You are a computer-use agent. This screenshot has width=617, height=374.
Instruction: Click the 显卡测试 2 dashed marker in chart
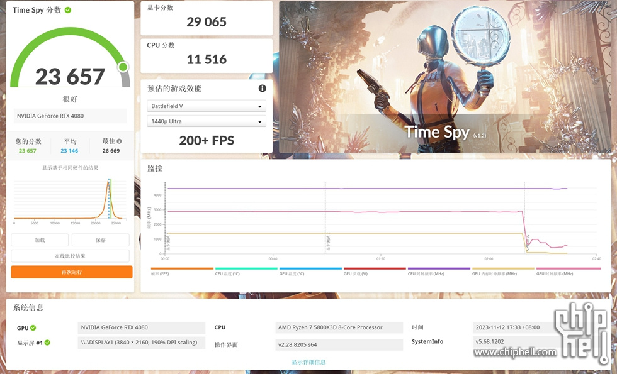(325, 218)
